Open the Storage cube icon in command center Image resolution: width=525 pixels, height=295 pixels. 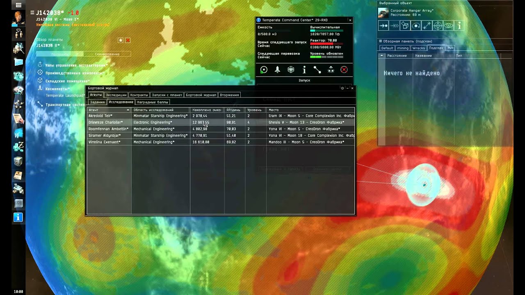291,70
